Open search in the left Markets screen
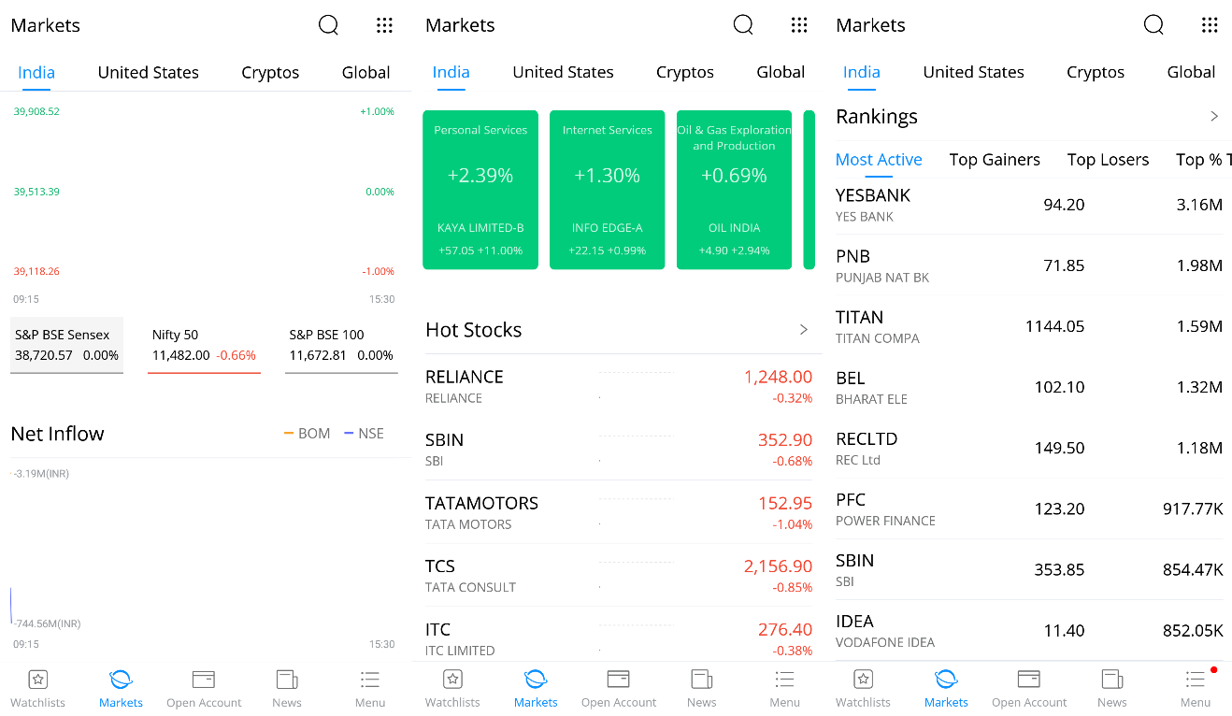The height and width of the screenshot is (716, 1232). [328, 25]
